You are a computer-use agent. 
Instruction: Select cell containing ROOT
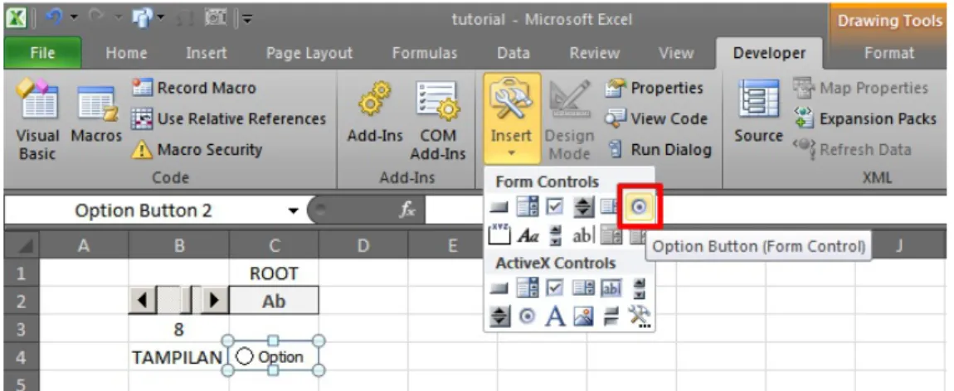pos(274,273)
